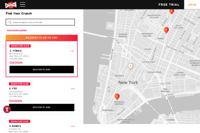This screenshot has height=133, width=200.
Task: Click the Free Trial header link
Action: pyautogui.click(x=169, y=5)
